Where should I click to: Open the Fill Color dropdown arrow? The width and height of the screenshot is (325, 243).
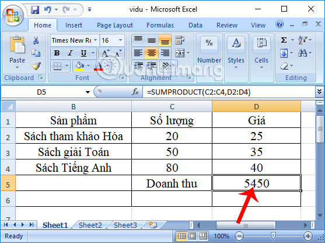[x=88, y=66]
